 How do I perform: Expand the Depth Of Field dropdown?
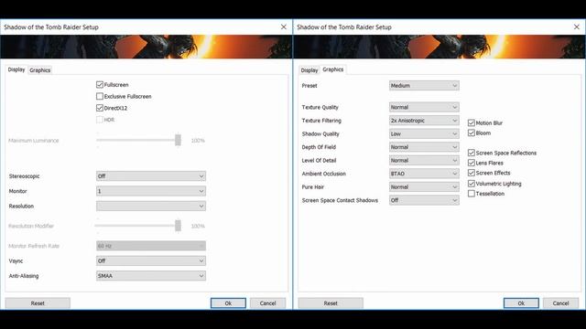[424, 147]
